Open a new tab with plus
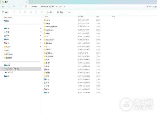 pos(31,2)
